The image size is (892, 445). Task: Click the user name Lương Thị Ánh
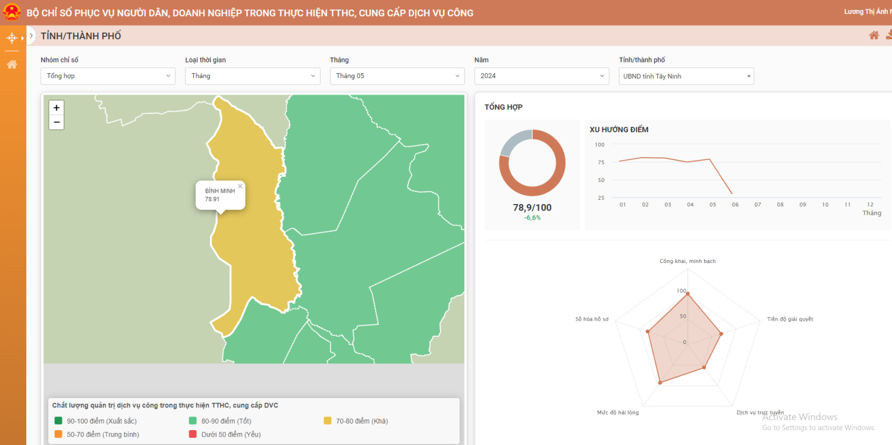click(868, 12)
